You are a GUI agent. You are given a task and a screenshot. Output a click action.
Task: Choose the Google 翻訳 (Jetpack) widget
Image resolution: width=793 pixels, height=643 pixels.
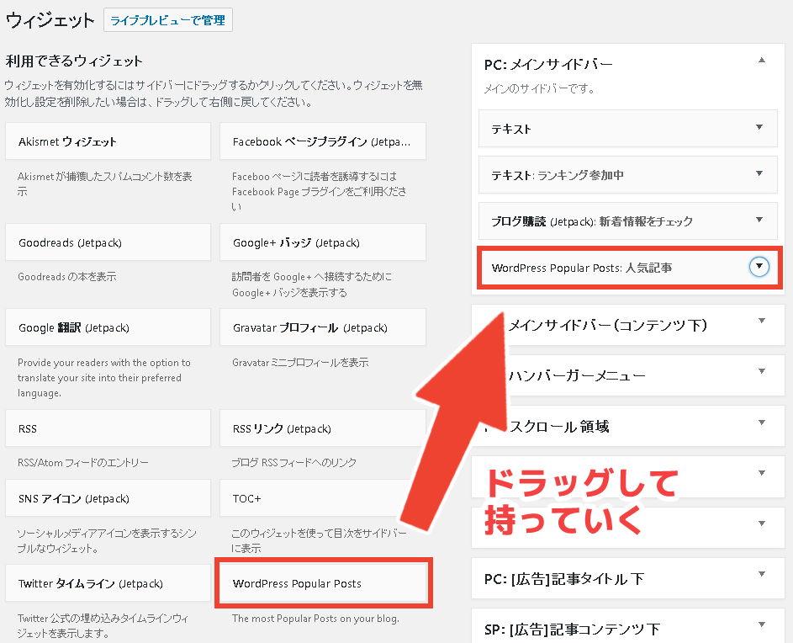(108, 327)
